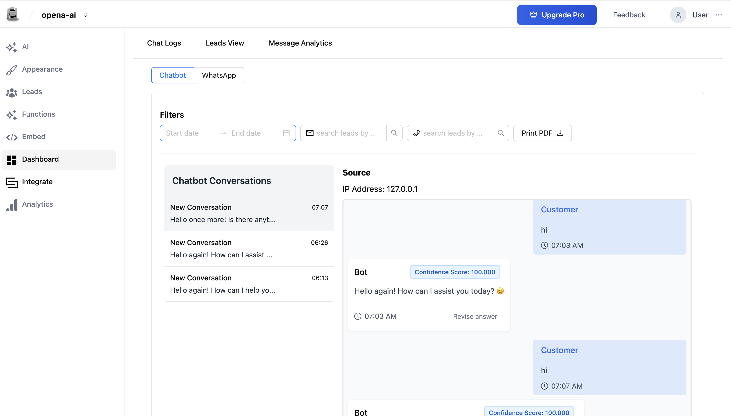The width and height of the screenshot is (731, 416).
Task: Click the Source heading
Action: click(356, 173)
